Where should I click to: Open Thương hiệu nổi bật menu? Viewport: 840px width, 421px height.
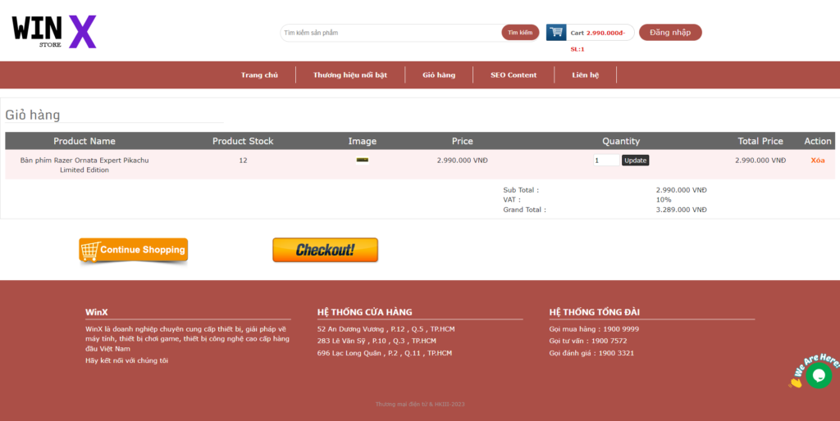(349, 75)
